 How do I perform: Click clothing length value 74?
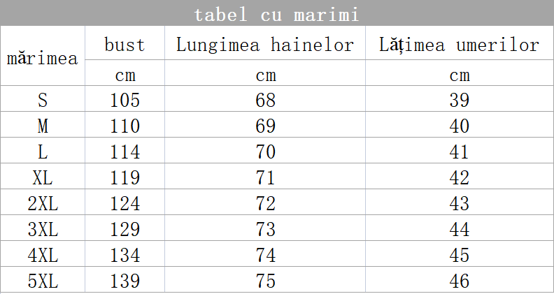(x=265, y=255)
